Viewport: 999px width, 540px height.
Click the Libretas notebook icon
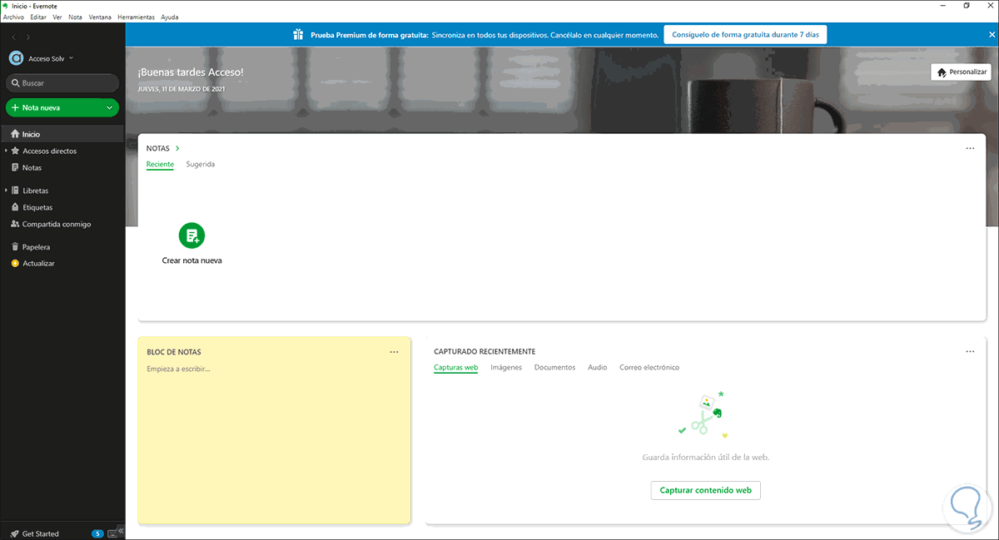click(15, 191)
